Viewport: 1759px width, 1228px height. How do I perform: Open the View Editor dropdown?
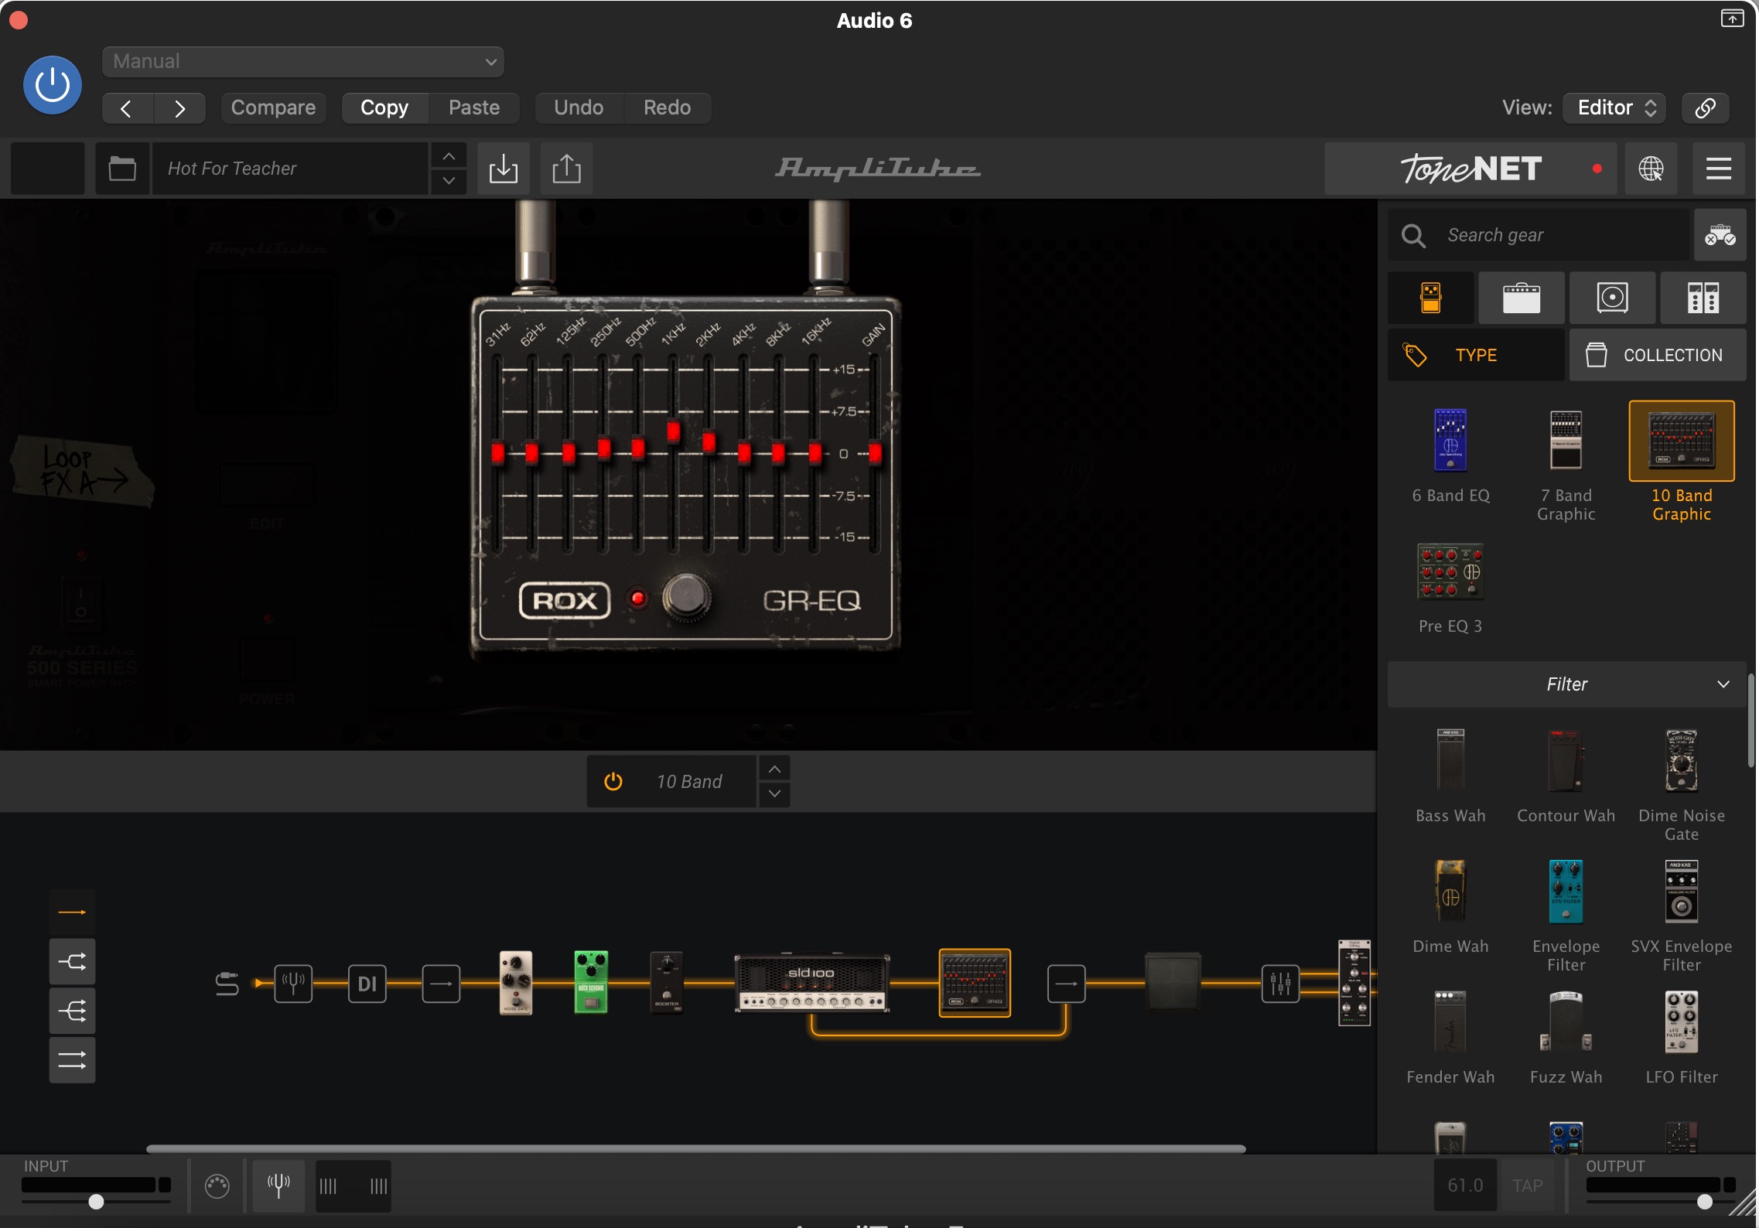[x=1614, y=107]
